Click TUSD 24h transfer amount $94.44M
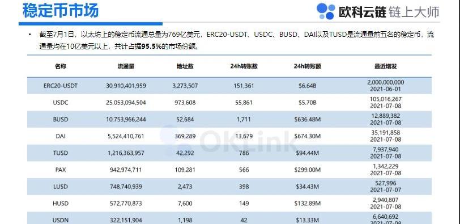This screenshot has width=460, height=224. (308, 153)
